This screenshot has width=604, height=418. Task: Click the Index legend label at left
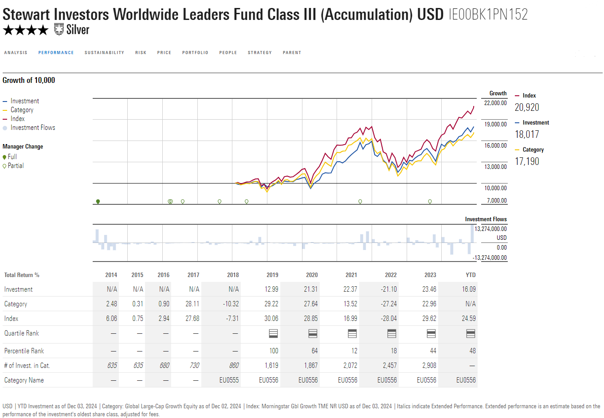coord(18,119)
